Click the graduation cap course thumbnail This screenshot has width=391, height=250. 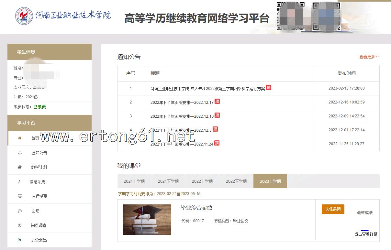(x=147, y=220)
